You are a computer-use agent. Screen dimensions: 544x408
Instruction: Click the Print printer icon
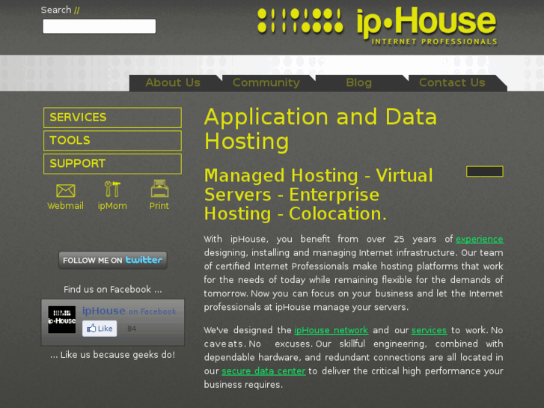[x=159, y=189]
